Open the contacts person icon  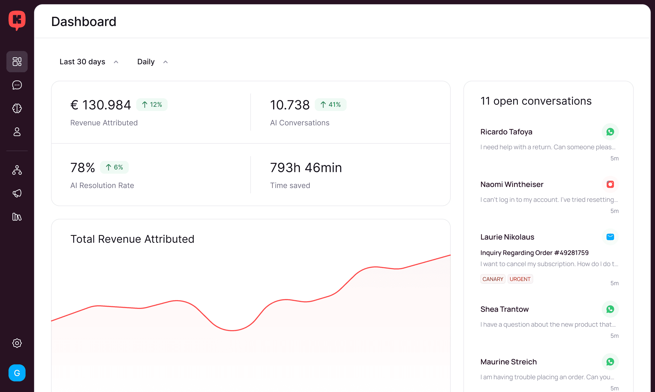click(x=17, y=132)
